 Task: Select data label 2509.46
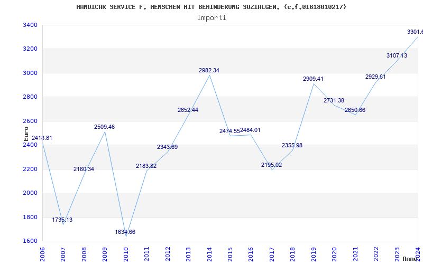(x=104, y=127)
